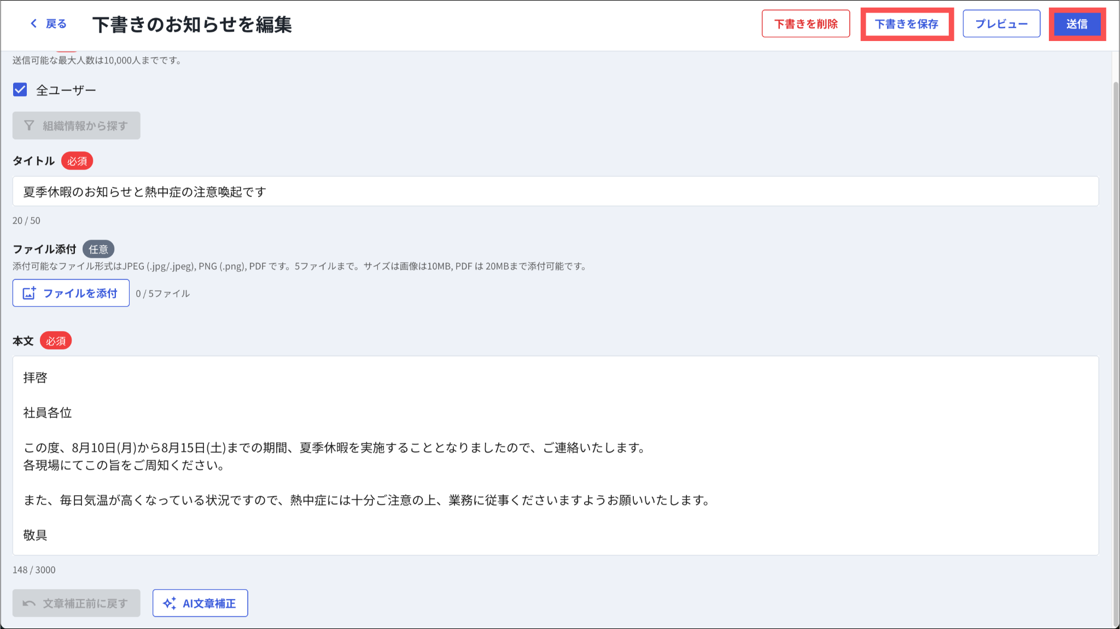Click the AI sparkle icon
The height and width of the screenshot is (629, 1120).
tap(170, 603)
